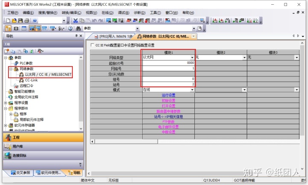This screenshot has height=185, width=308.
Task: Click the paste clipboard toolbar icon
Action: pos(88,21)
